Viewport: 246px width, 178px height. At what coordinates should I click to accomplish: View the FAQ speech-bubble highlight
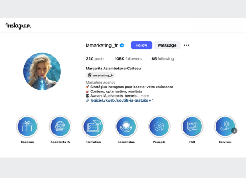pos(192,127)
